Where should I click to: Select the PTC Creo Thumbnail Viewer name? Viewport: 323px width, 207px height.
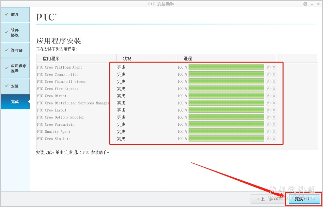62,82
